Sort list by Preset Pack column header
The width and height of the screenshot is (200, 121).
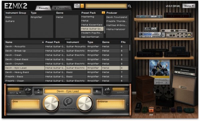[x=55, y=42]
